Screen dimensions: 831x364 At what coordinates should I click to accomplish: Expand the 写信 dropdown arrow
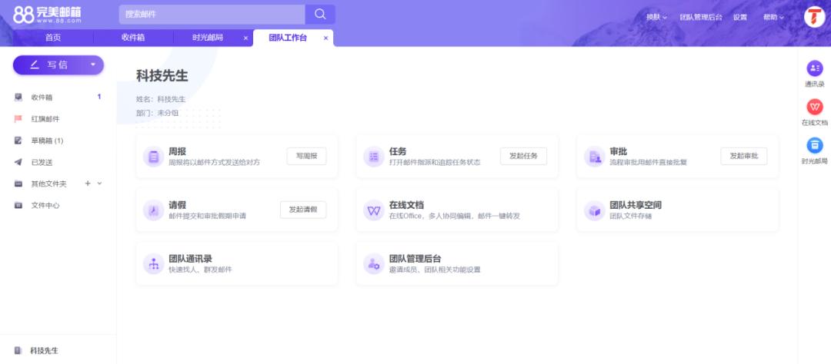[x=93, y=65]
